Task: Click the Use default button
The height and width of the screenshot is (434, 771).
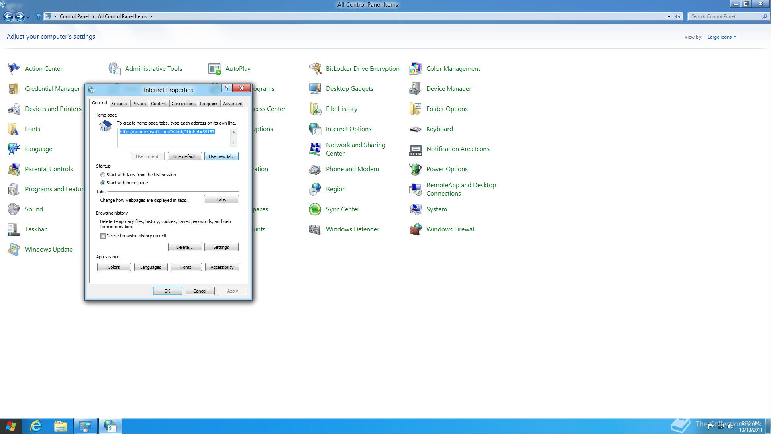Action: [185, 156]
